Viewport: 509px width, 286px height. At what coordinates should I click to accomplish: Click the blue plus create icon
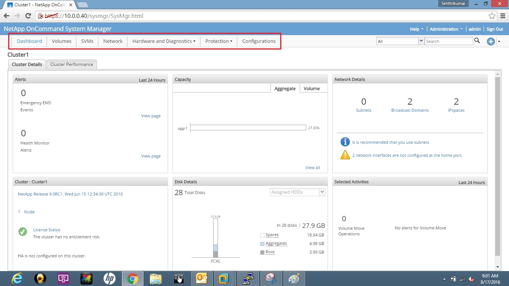click(491, 42)
